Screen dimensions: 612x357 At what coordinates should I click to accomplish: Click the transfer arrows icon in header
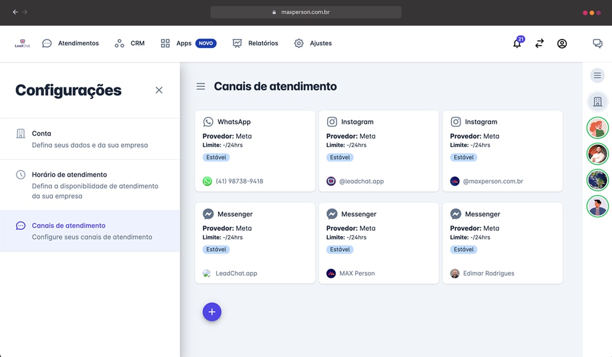coord(539,44)
